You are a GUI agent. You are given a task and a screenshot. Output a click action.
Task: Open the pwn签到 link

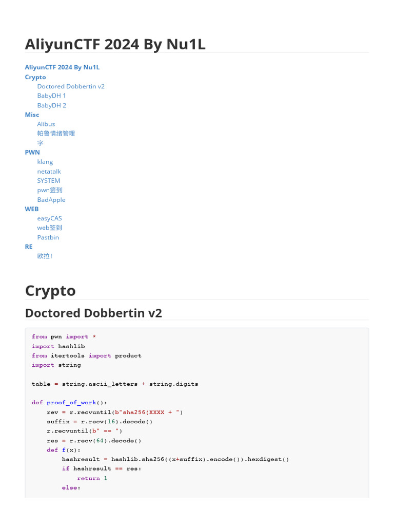pyautogui.click(x=50, y=190)
